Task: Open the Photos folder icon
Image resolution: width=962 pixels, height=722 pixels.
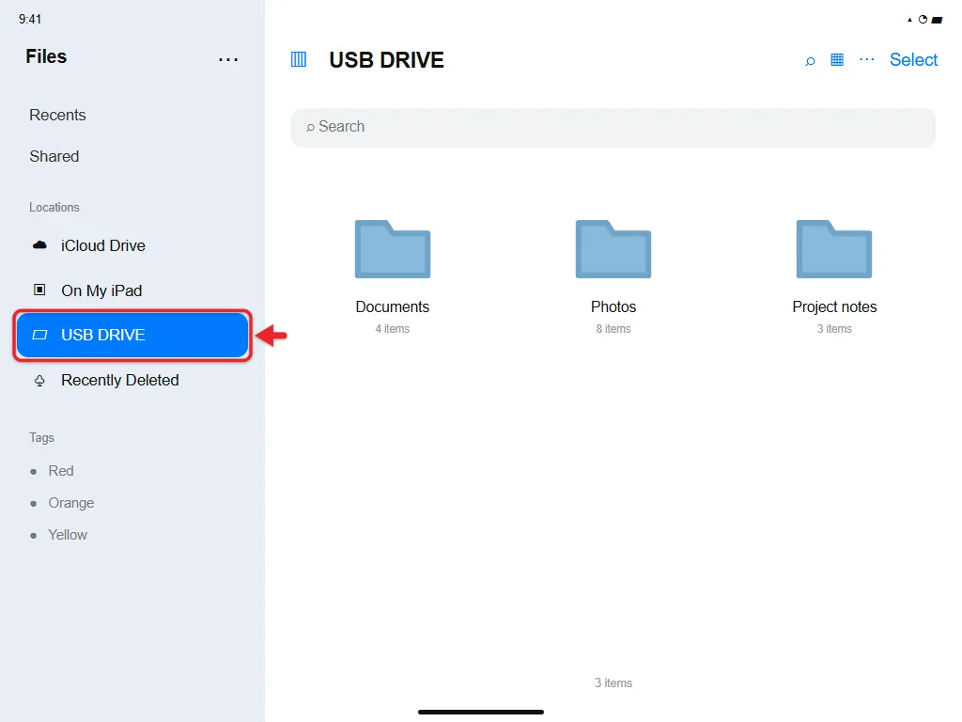Action: tap(613, 248)
